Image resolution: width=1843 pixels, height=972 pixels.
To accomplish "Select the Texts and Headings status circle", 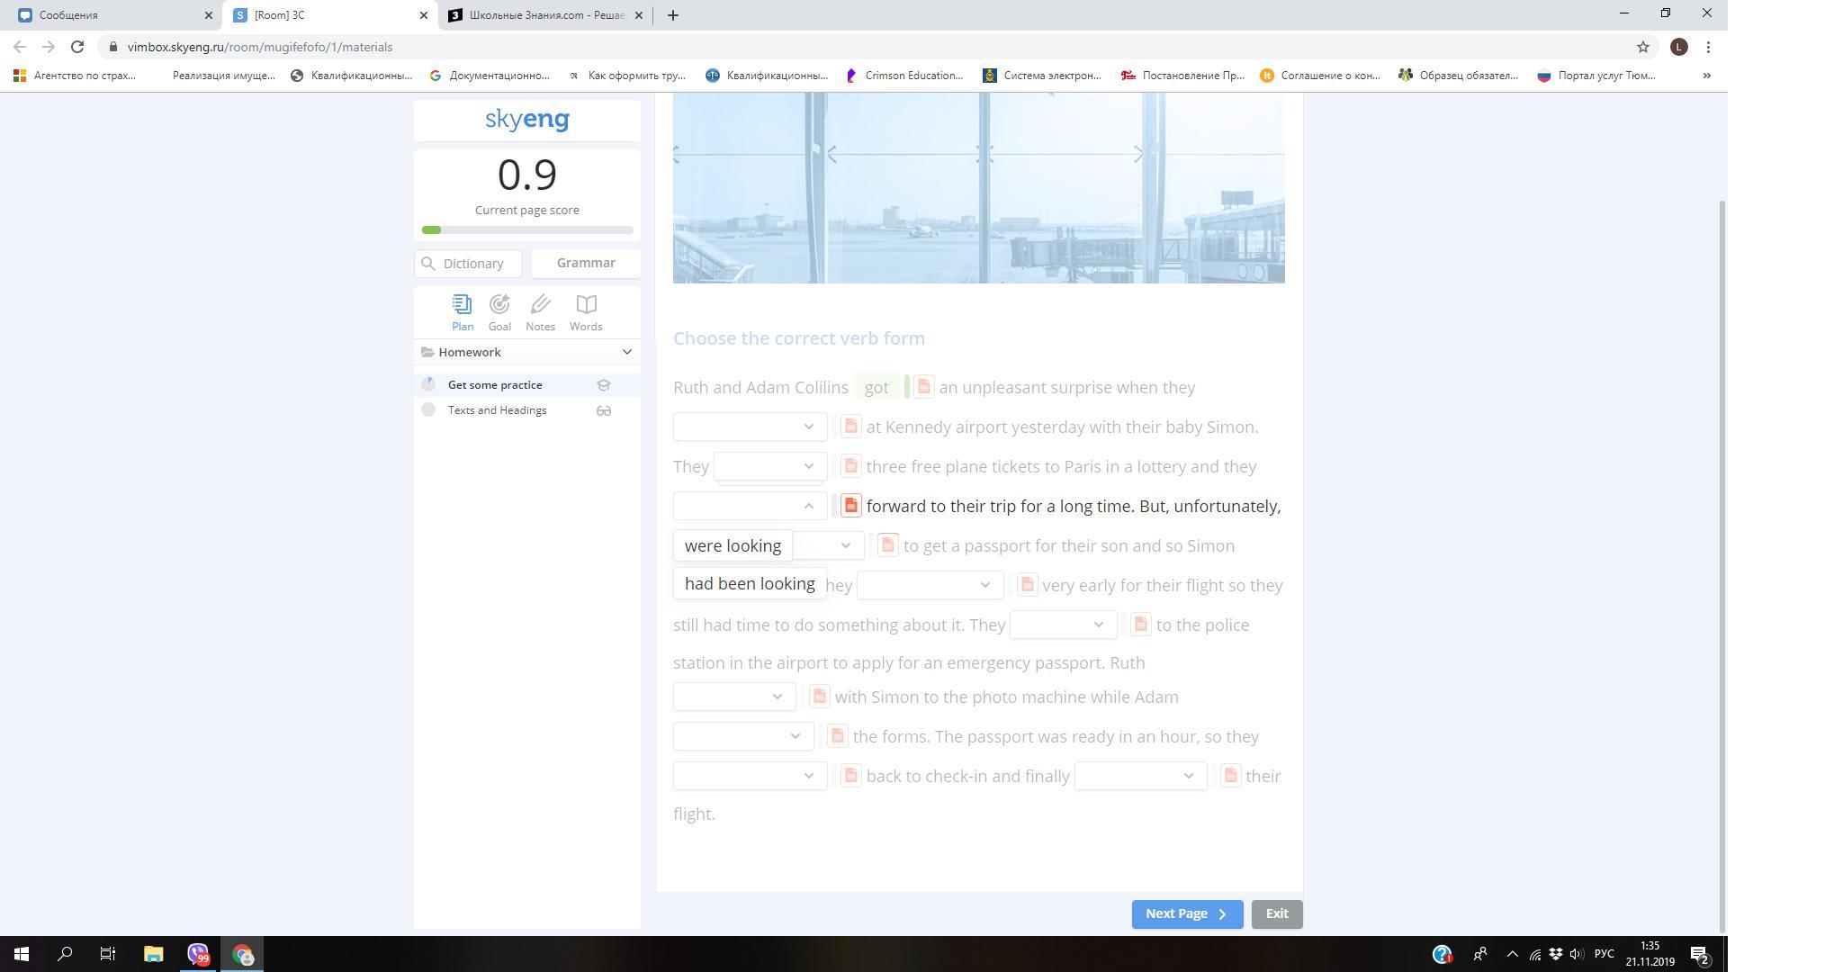I will (428, 410).
